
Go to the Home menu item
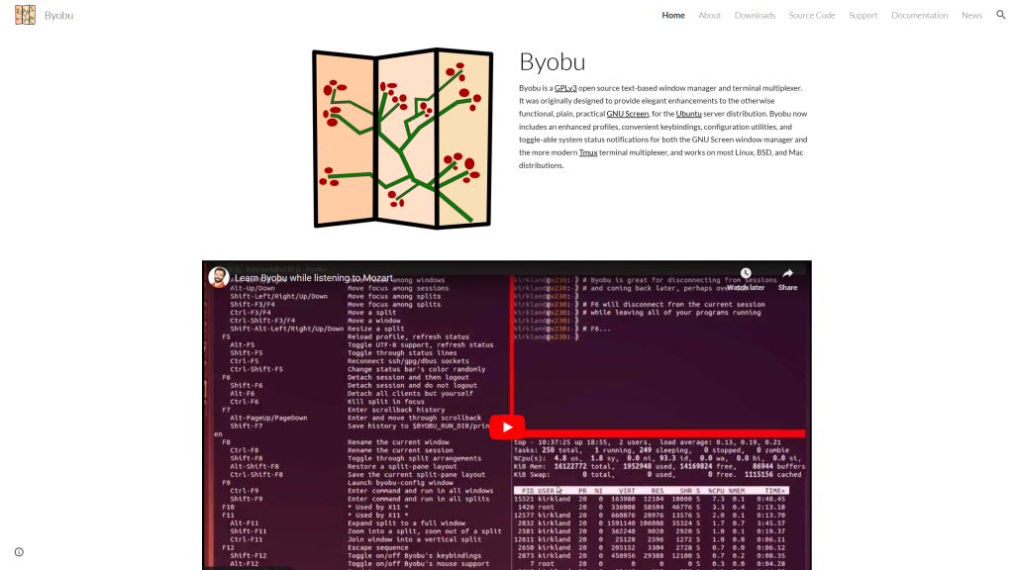coord(673,15)
